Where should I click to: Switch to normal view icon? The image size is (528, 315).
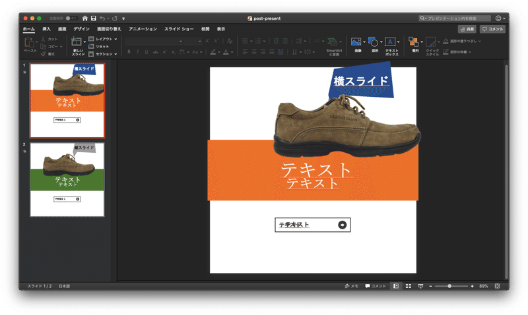pyautogui.click(x=396, y=286)
